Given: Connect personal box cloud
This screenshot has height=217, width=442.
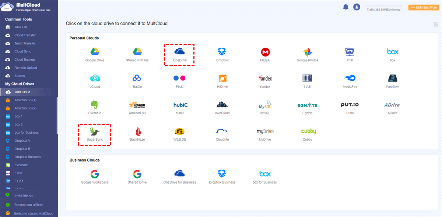Looking at the screenshot, I should [x=393, y=54].
